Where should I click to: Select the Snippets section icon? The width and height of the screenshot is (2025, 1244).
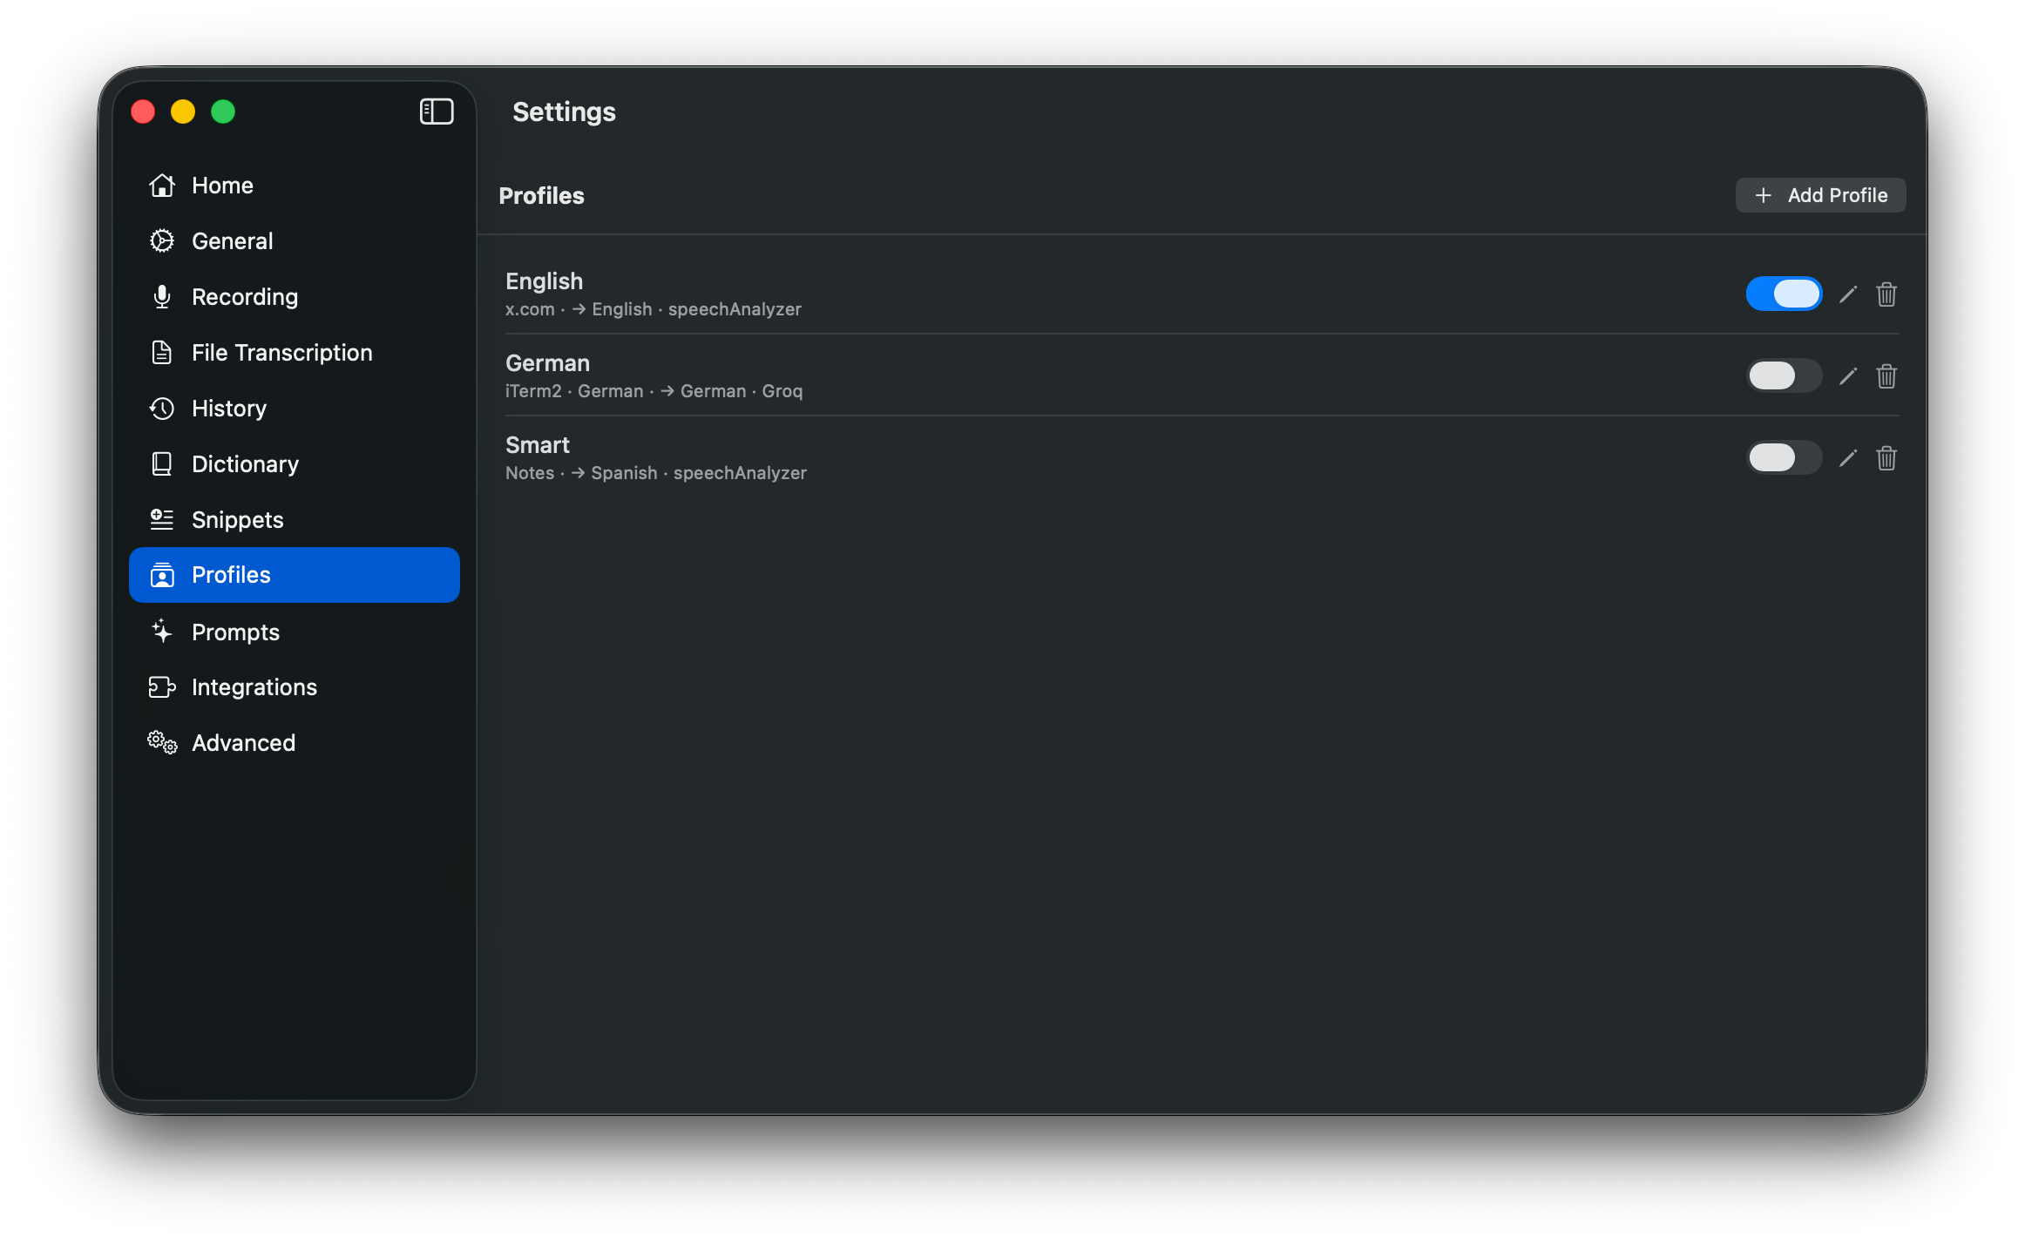(x=160, y=519)
